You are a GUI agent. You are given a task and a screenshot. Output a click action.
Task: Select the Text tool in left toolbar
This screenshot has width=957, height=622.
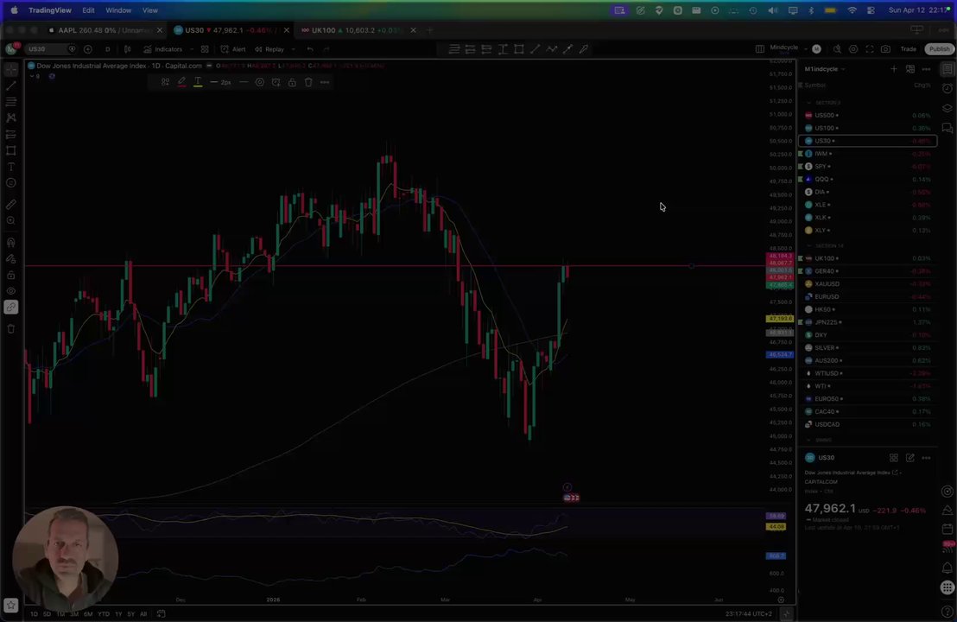[11, 167]
